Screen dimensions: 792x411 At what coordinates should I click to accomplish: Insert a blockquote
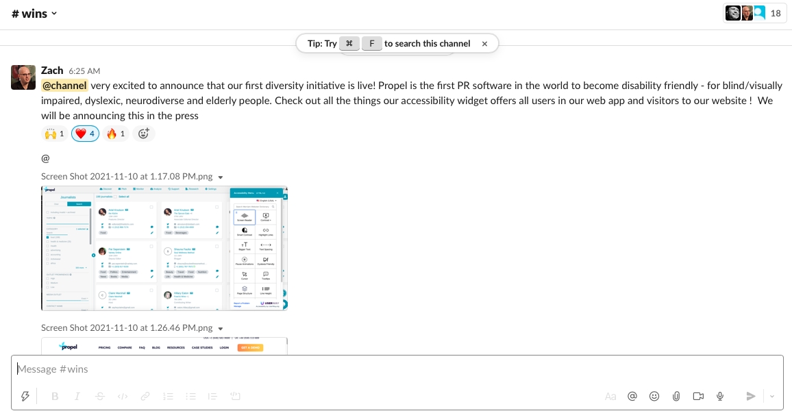[x=212, y=397]
